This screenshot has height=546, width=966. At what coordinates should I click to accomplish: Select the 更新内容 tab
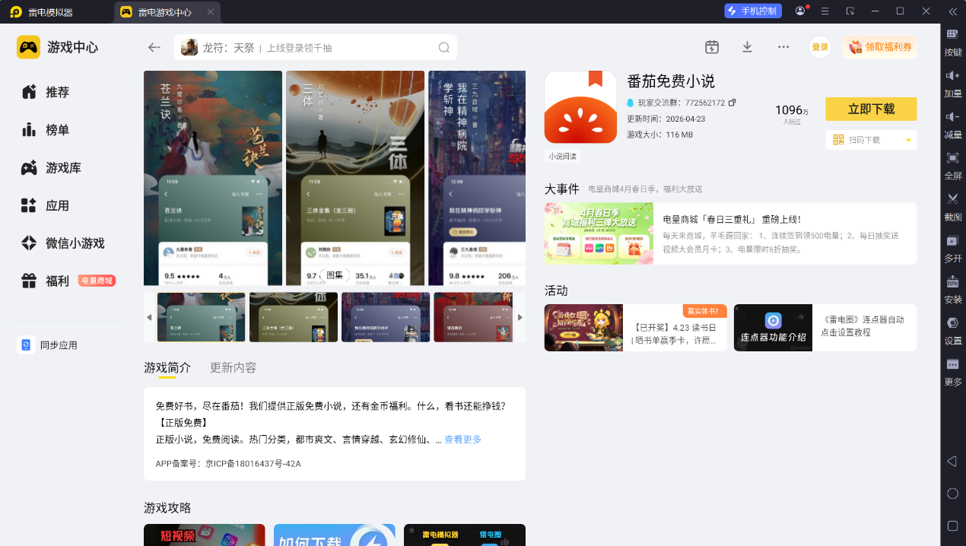(x=233, y=367)
